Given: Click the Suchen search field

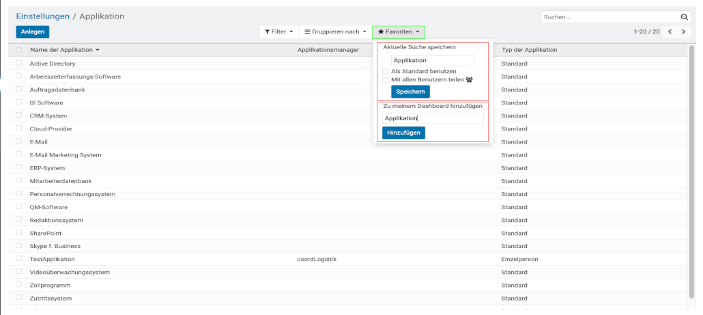Looking at the screenshot, I should point(609,16).
